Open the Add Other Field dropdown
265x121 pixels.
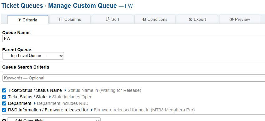(54, 119)
